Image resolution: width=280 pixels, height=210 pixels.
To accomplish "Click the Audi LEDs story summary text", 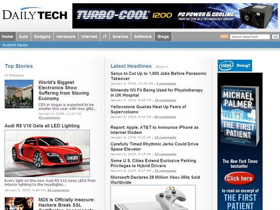I will point(50,182).
